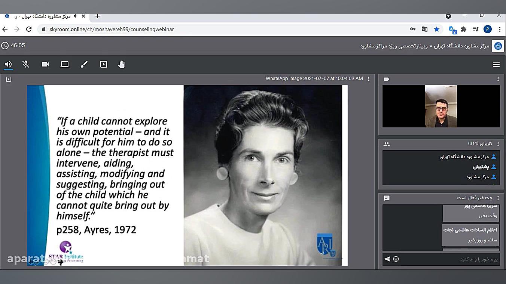Raise hand in the webinar
This screenshot has height=284, width=506.
[x=121, y=64]
